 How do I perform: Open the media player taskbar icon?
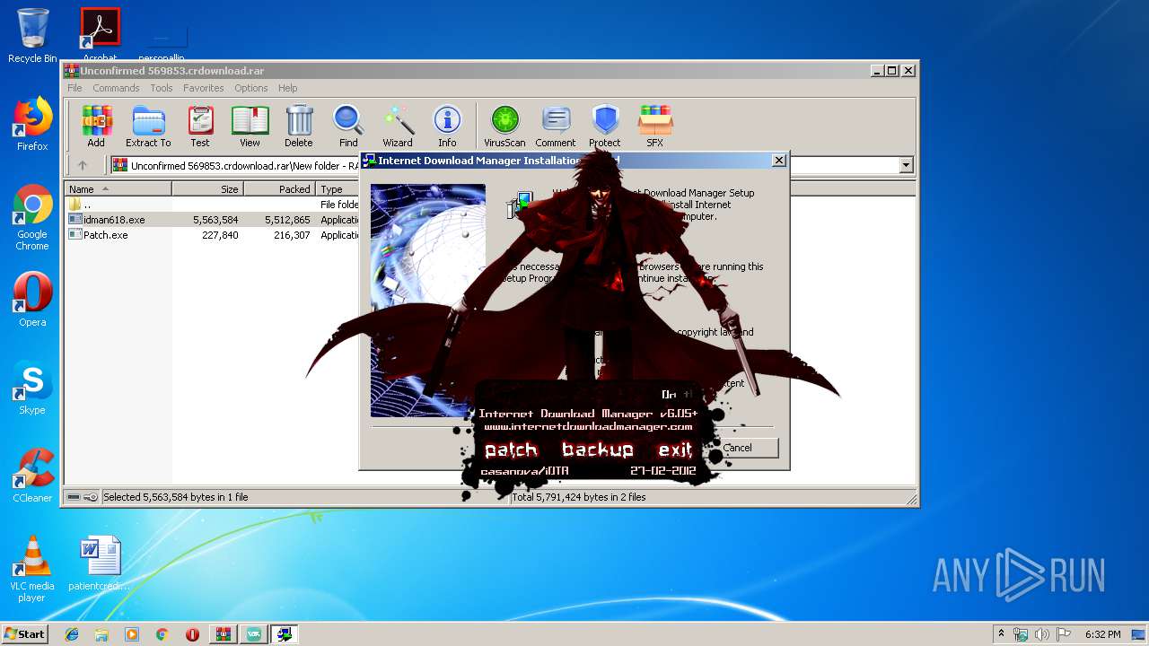(132, 634)
